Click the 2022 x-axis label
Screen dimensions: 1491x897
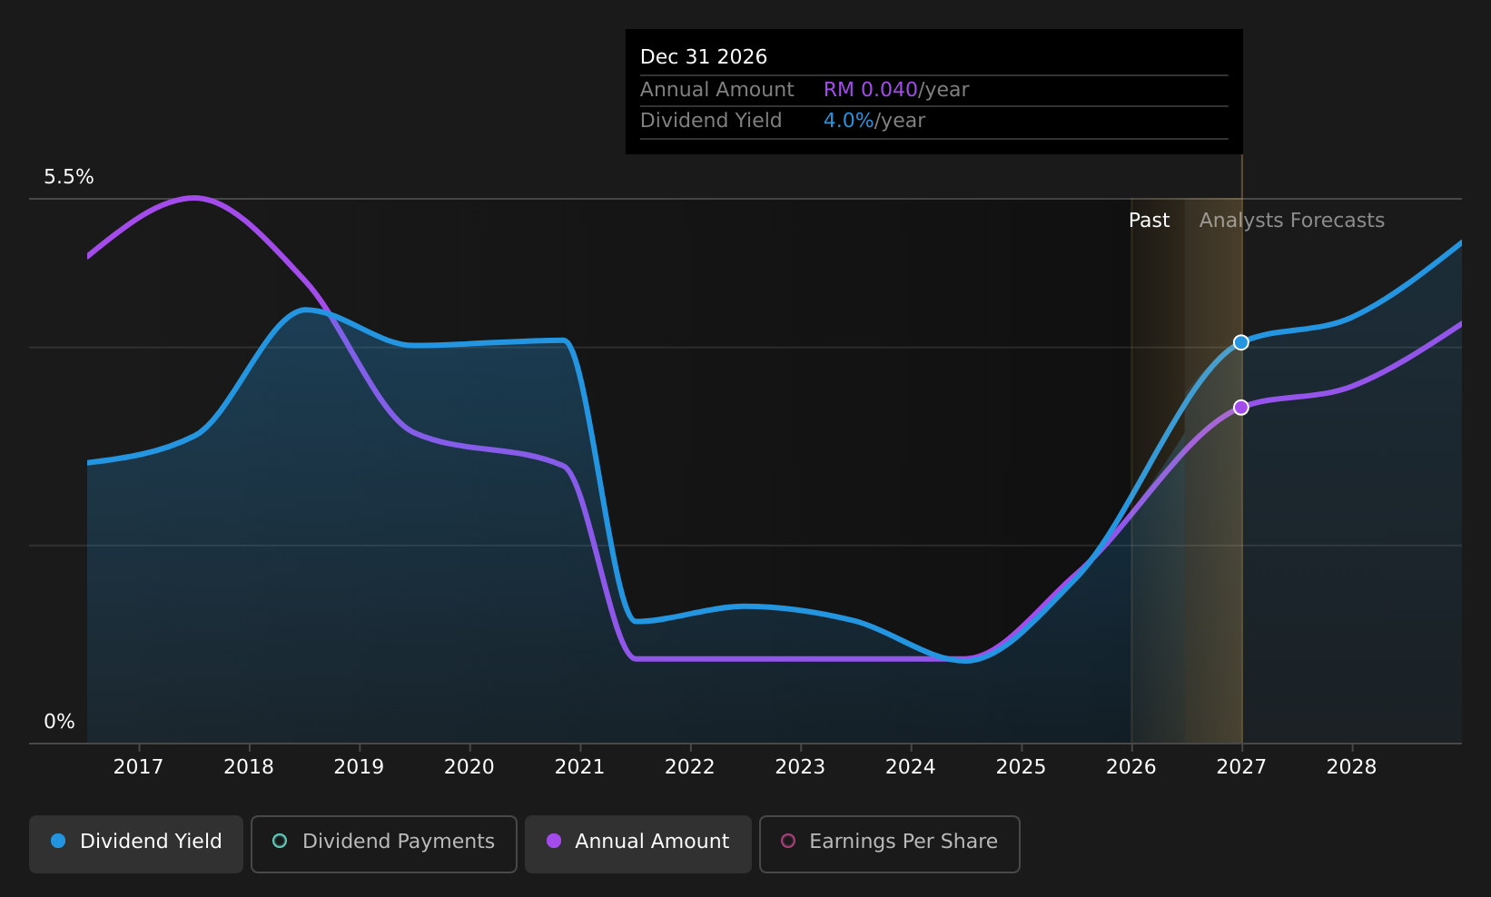click(x=690, y=767)
